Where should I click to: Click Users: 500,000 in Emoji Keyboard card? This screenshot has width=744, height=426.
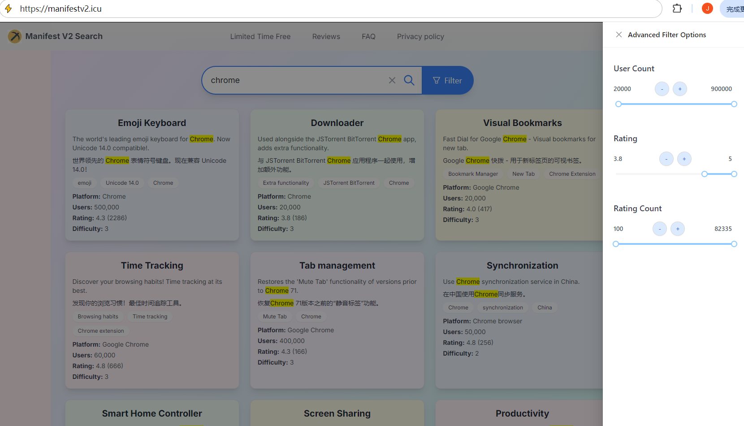(x=96, y=207)
